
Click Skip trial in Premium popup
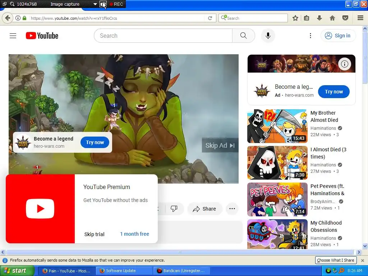pyautogui.click(x=95, y=234)
